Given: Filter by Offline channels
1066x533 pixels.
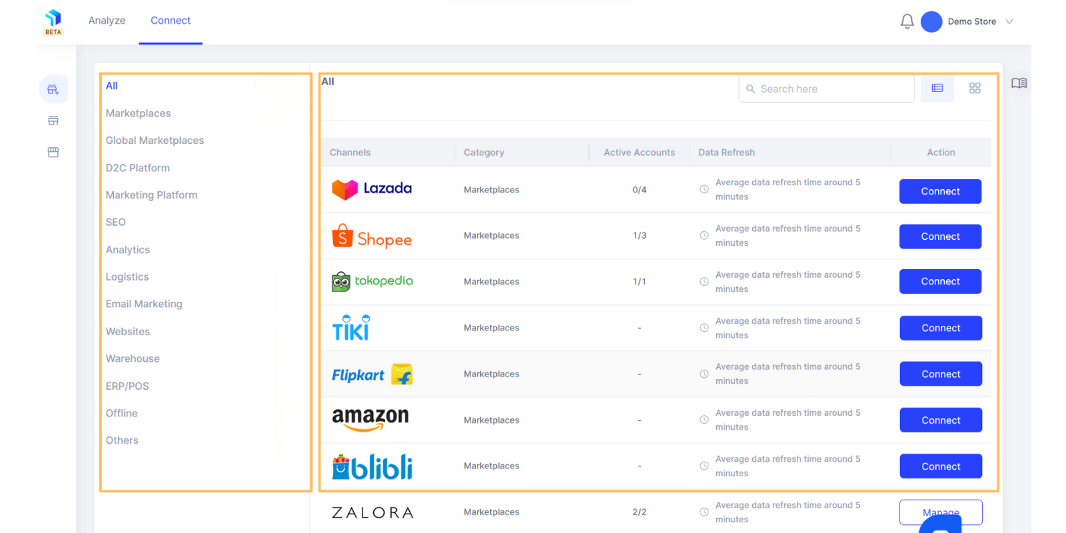Looking at the screenshot, I should click(121, 413).
